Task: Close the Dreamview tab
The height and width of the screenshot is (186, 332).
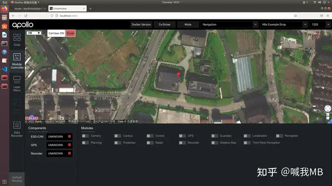Action: tap(84, 9)
